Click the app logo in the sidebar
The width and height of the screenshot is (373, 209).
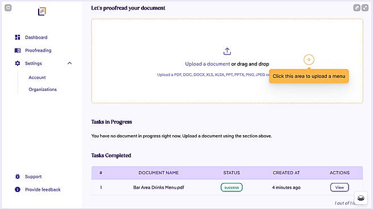pos(42,11)
